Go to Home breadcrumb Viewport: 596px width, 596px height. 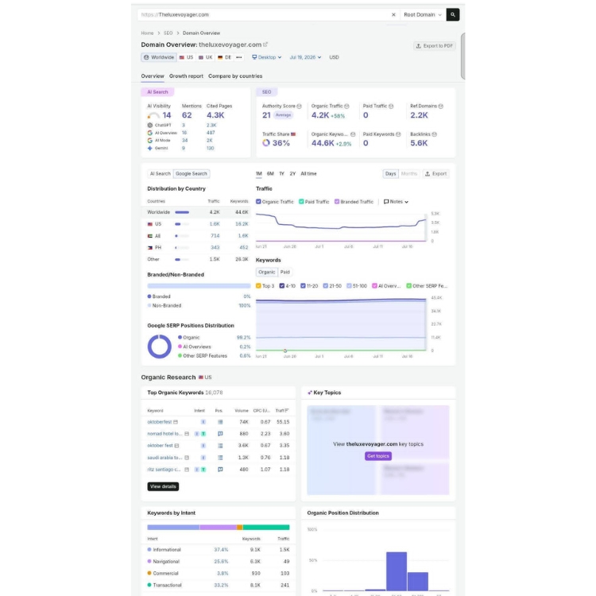point(147,33)
